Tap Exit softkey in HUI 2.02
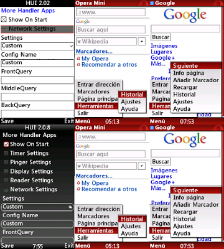Viewport: 224px width, 249px height. [69, 121]
